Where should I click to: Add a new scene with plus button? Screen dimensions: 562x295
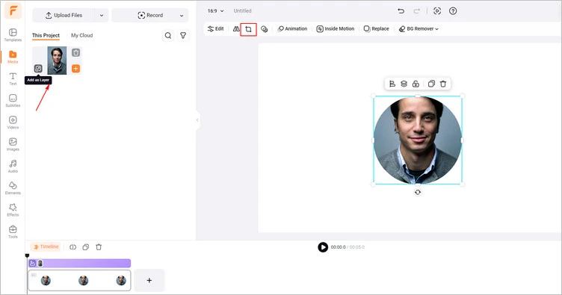[149, 280]
